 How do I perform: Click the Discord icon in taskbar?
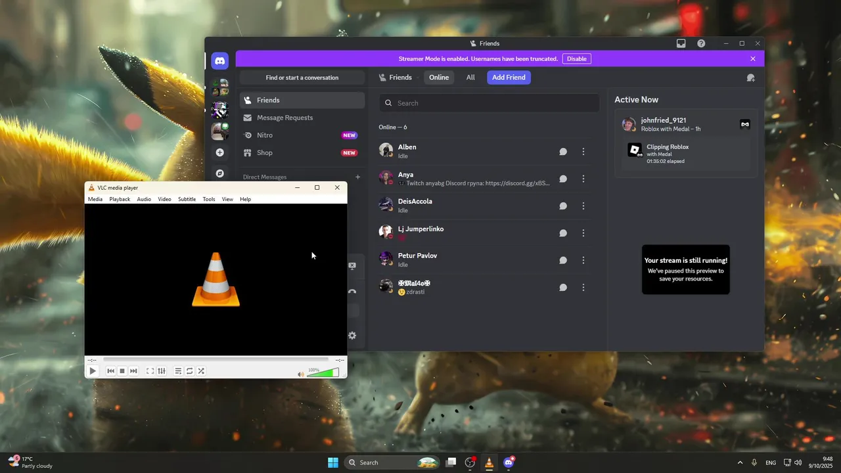(509, 462)
